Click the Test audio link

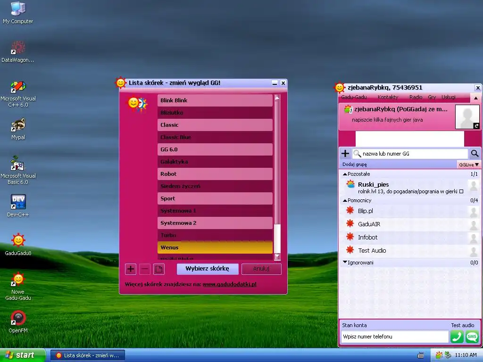pyautogui.click(x=463, y=325)
